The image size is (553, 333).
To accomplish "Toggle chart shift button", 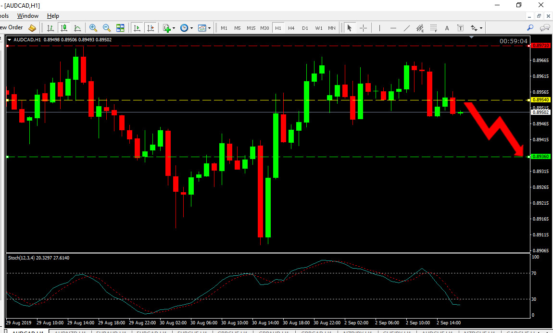I will point(151,28).
